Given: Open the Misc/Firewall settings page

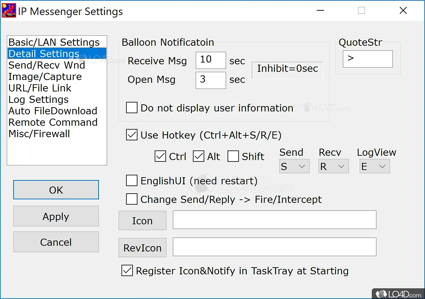Looking at the screenshot, I should pyautogui.click(x=39, y=134).
